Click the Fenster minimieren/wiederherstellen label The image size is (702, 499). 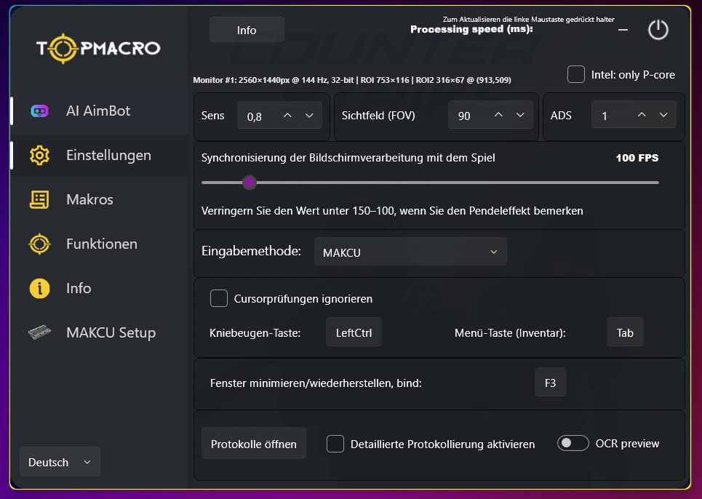316,383
